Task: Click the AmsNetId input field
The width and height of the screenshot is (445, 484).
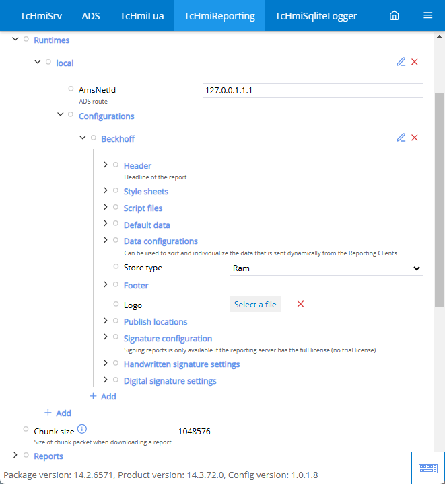Action: [313, 91]
